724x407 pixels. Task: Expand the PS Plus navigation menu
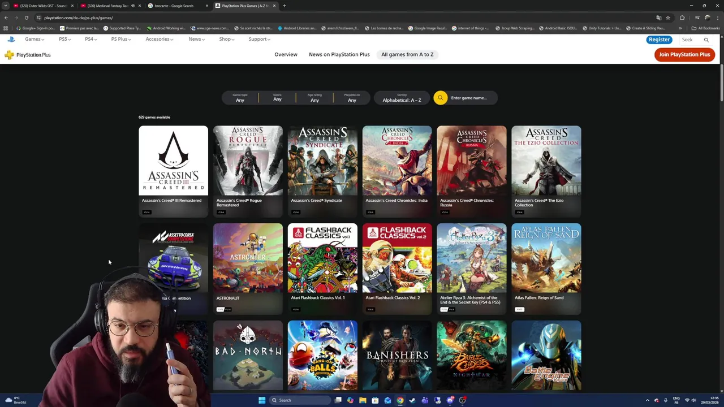point(121,39)
